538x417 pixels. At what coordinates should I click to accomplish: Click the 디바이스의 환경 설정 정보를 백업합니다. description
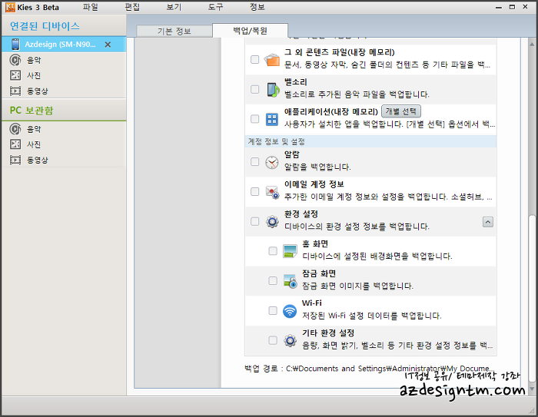pos(357,227)
